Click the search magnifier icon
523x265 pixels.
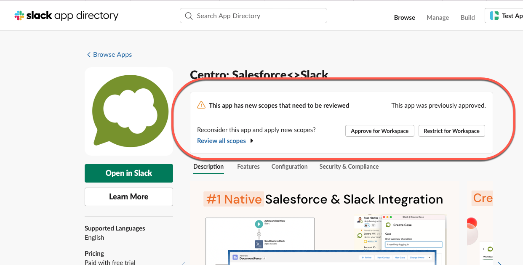click(189, 16)
